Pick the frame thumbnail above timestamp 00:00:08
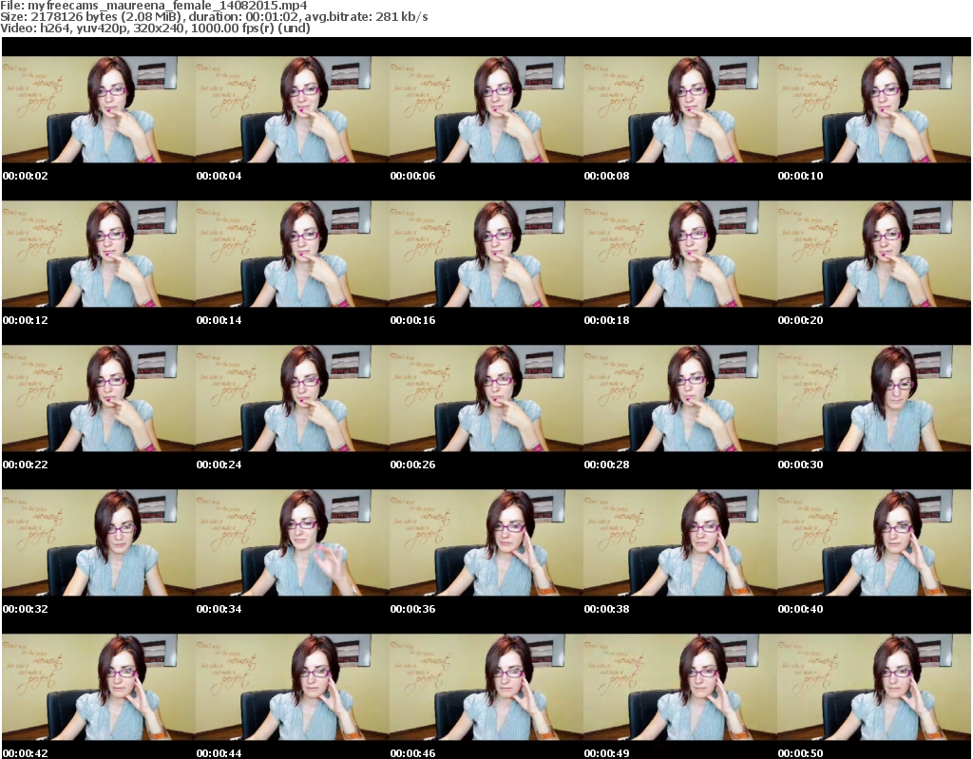The height and width of the screenshot is (759, 973). click(679, 110)
